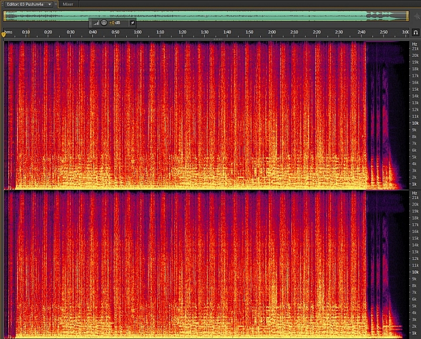This screenshot has height=339, width=421.
Task: Click the upper channel 'Hz' scale label
Action: click(415, 44)
